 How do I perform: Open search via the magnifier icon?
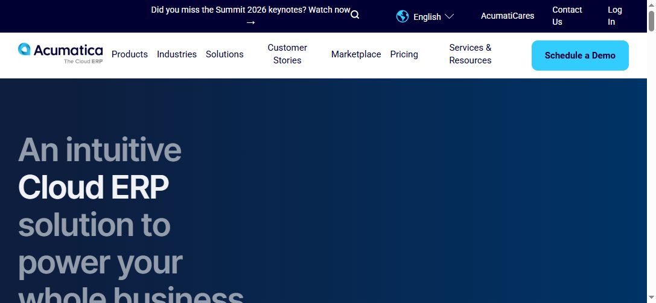[355, 15]
